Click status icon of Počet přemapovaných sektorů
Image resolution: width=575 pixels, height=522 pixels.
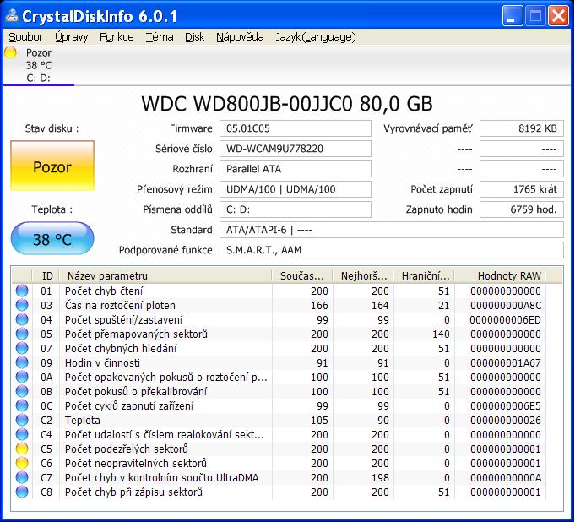pyautogui.click(x=22, y=334)
